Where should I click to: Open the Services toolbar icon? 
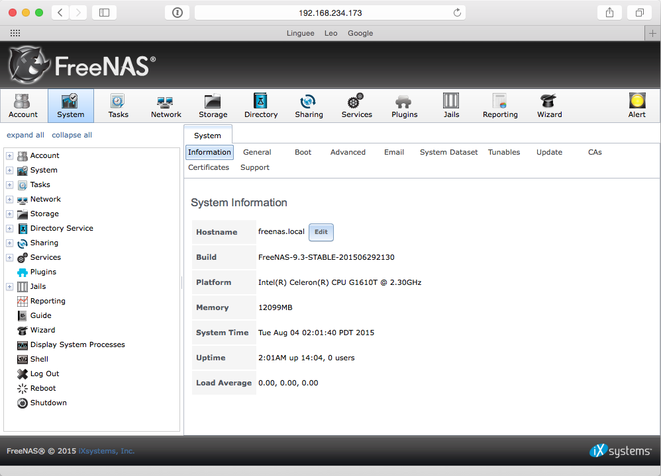coord(356,106)
